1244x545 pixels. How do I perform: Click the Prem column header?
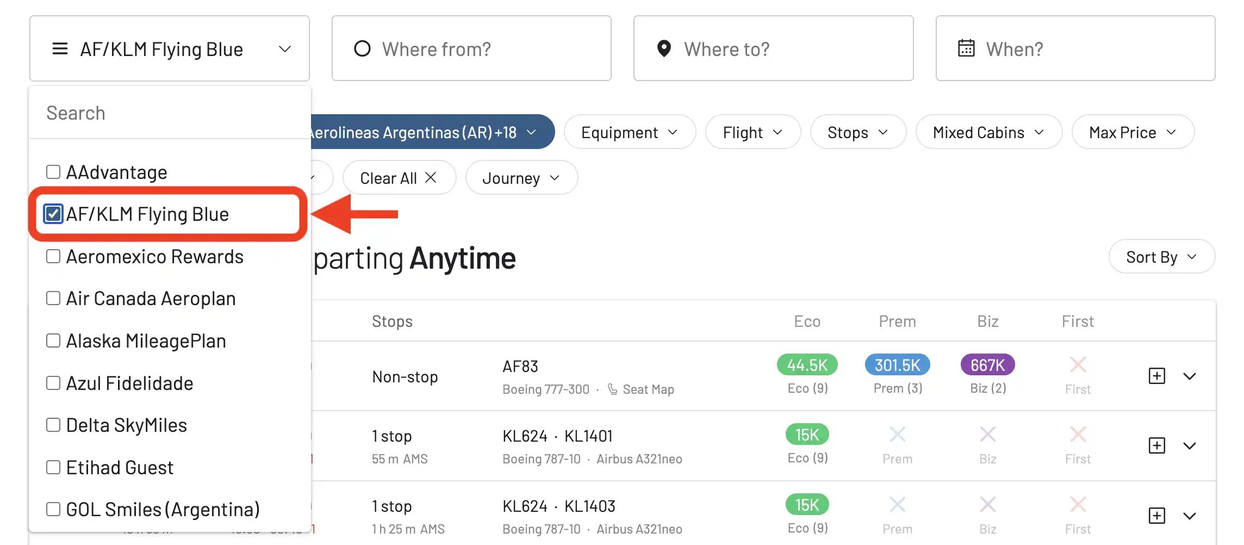coord(898,321)
